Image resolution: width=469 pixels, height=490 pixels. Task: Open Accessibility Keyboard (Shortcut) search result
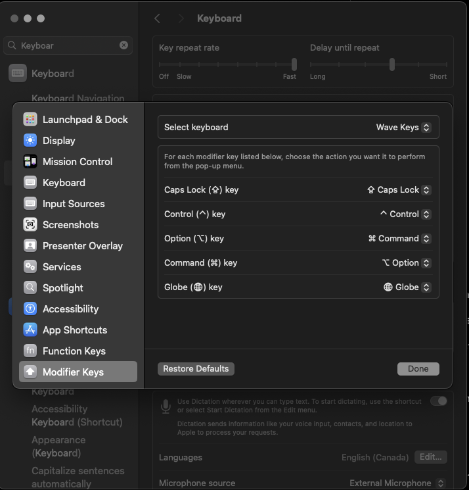tap(77, 415)
